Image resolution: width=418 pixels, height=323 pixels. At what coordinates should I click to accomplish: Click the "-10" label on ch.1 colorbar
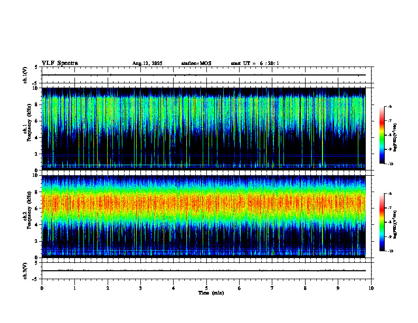[390, 164]
